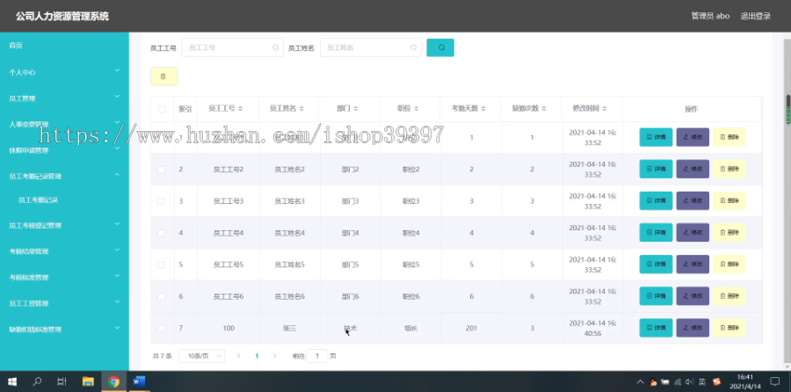This screenshot has width=791, height=392.
Task: Click 管理员 abo in the header
Action: pos(710,16)
